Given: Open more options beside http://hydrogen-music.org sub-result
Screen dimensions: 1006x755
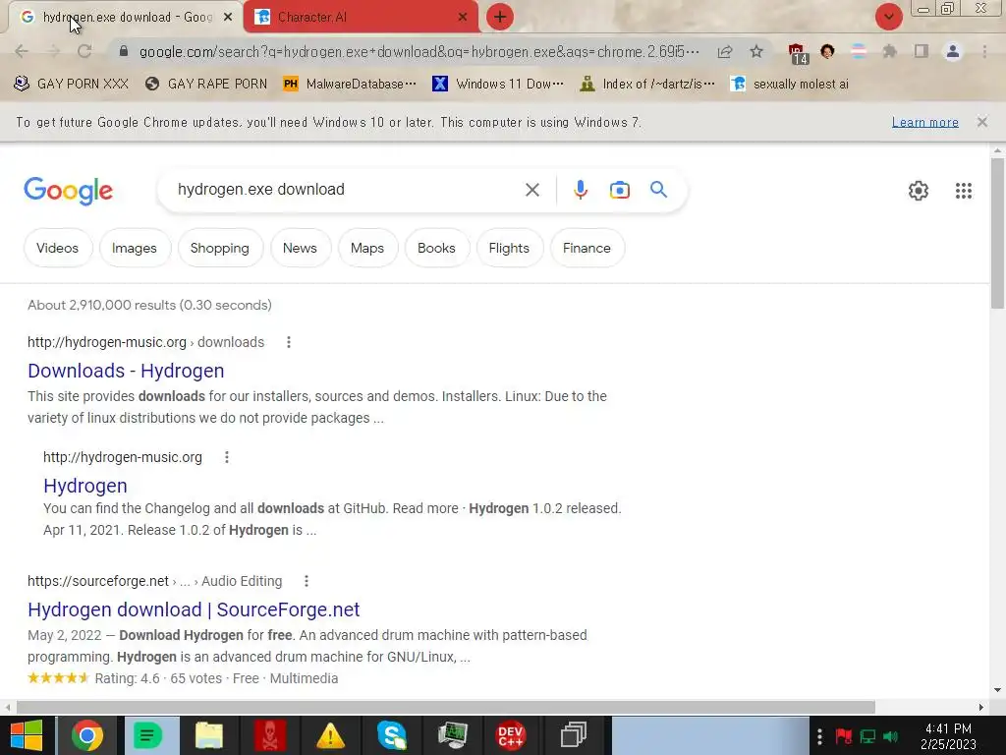Looking at the screenshot, I should pos(227,457).
